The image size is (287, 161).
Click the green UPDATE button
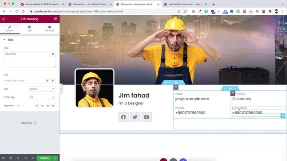(x=44, y=158)
